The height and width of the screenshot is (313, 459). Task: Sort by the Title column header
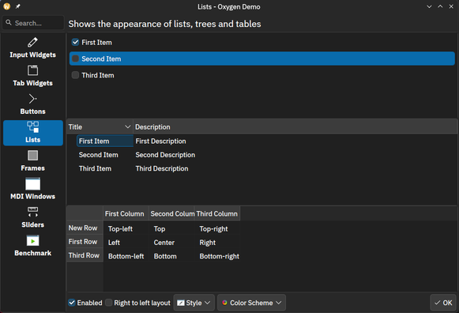[100, 126]
